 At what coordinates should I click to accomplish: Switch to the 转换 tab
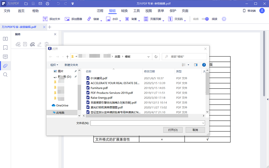tap(124, 11)
